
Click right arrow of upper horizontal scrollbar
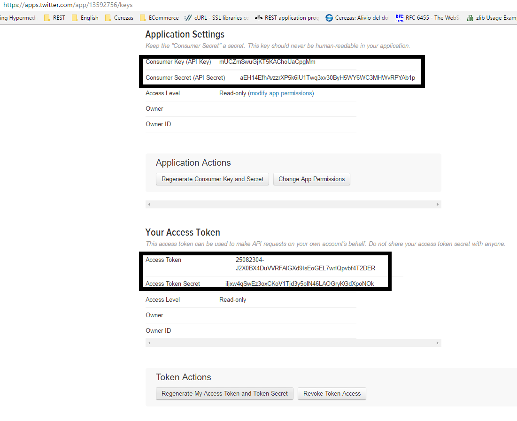point(437,205)
